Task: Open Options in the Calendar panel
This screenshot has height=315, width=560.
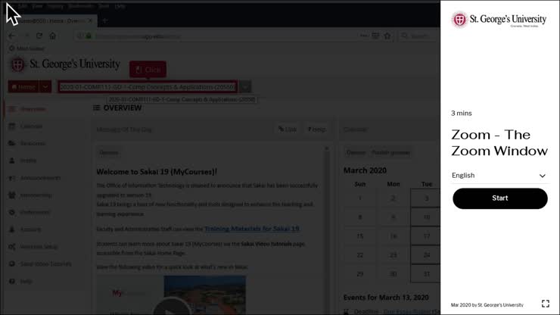Action: click(x=356, y=153)
